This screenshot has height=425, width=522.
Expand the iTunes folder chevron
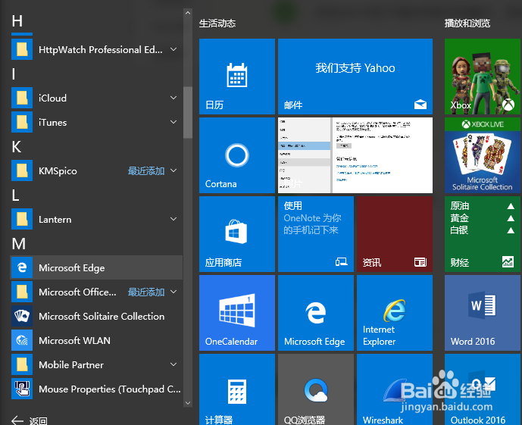click(x=173, y=122)
